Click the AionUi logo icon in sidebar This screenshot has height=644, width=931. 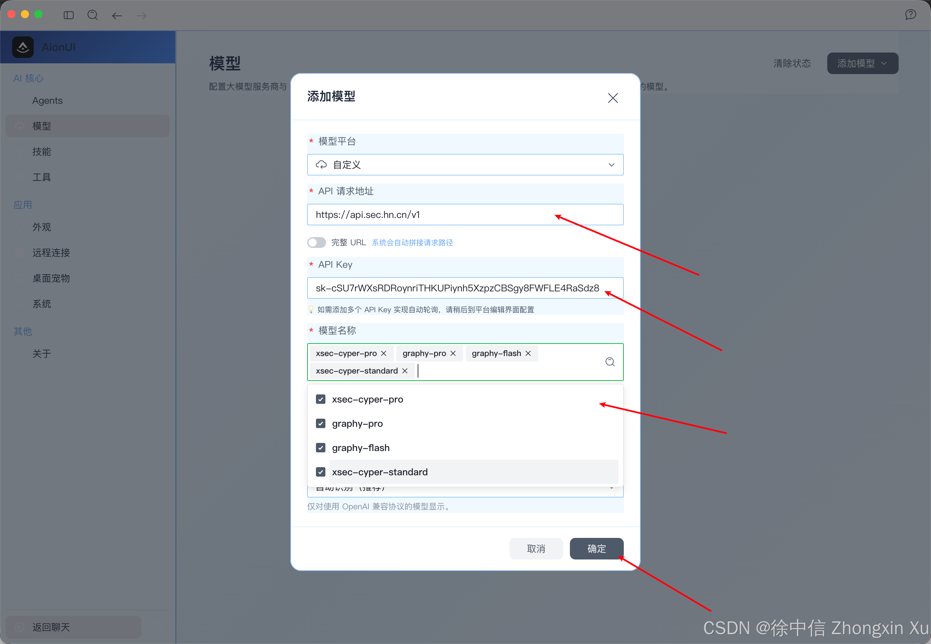point(23,47)
